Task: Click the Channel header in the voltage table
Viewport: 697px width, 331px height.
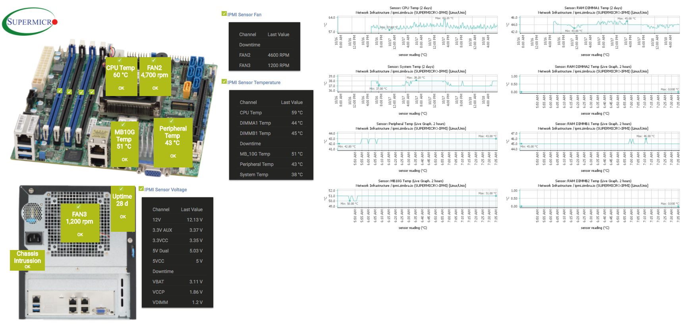Action: (x=161, y=210)
